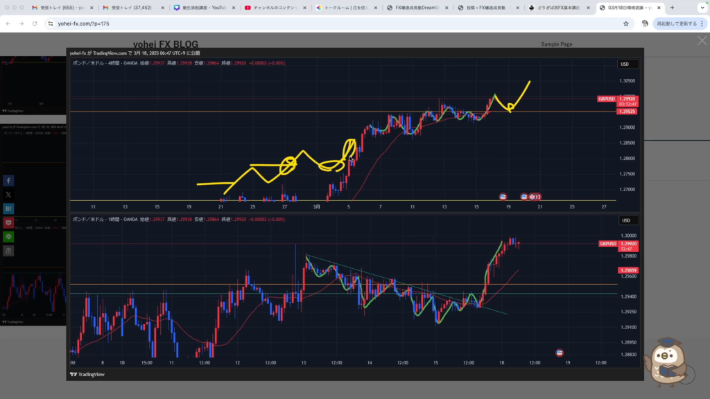710x399 pixels.
Task: Open the Sample Page link
Action: click(x=556, y=44)
